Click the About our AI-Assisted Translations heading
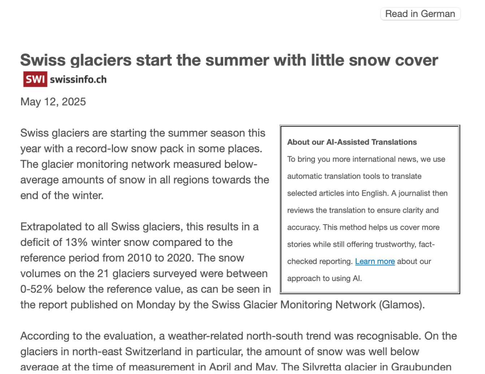Viewport: 485px width, 374px height. click(352, 142)
